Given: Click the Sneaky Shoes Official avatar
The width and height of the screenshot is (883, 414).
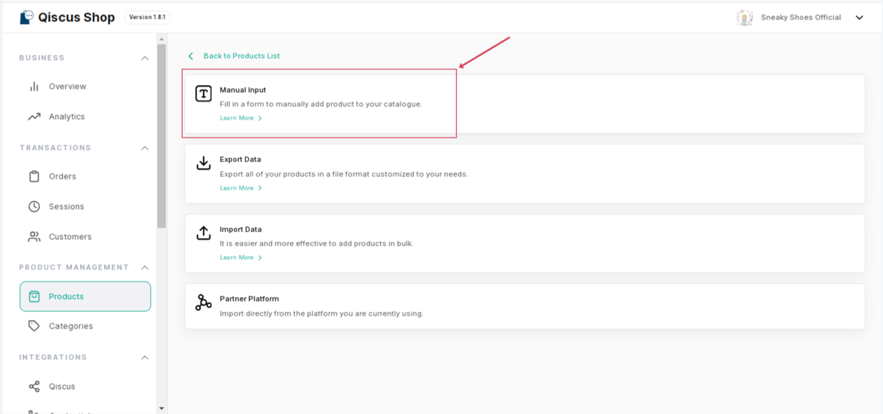Looking at the screenshot, I should pyautogui.click(x=744, y=18).
